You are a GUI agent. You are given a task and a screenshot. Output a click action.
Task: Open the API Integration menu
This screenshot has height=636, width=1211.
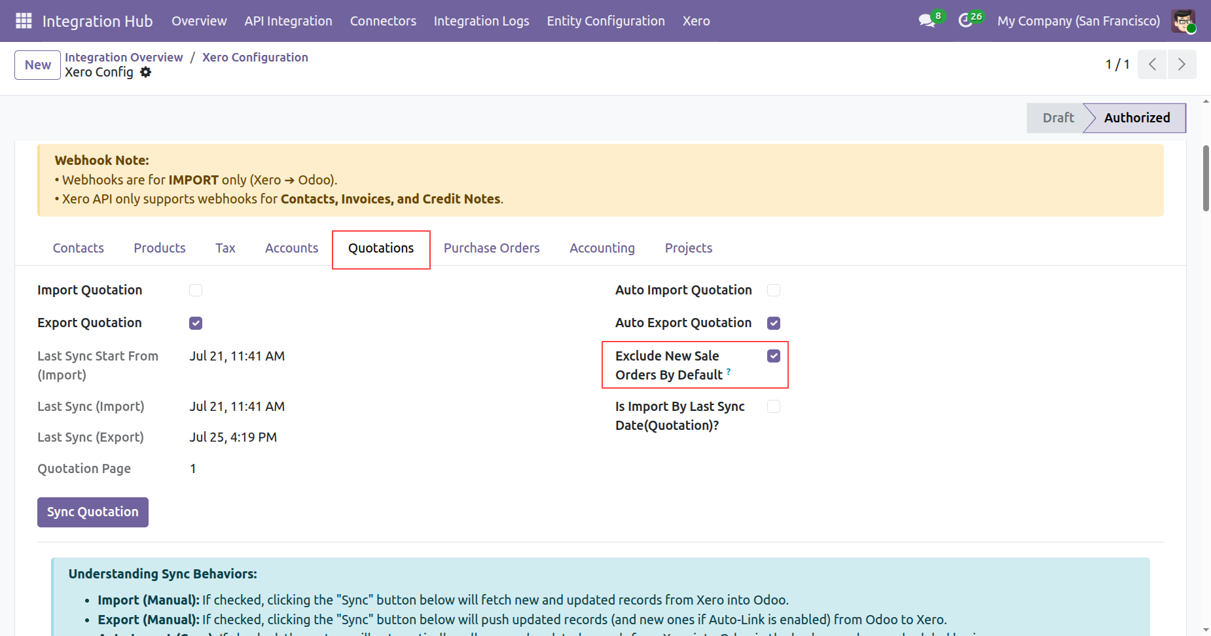click(289, 21)
